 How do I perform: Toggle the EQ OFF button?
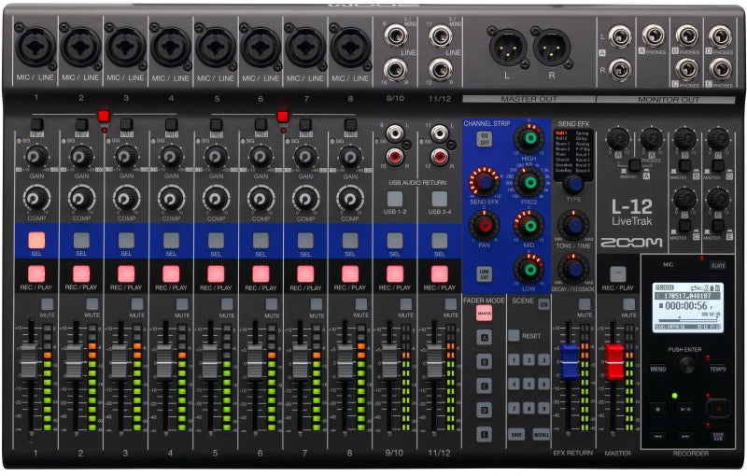pos(484,139)
